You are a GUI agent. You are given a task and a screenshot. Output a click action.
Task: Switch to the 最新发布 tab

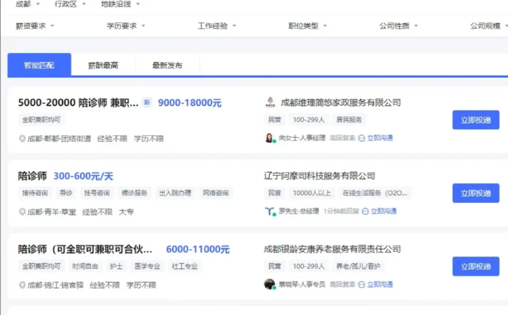(166, 64)
